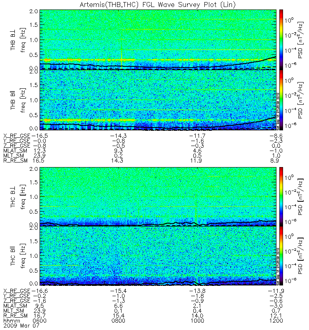309x330 pixels.
Task: Select the THC B⊥ spectrogram panel
Action: point(158,197)
